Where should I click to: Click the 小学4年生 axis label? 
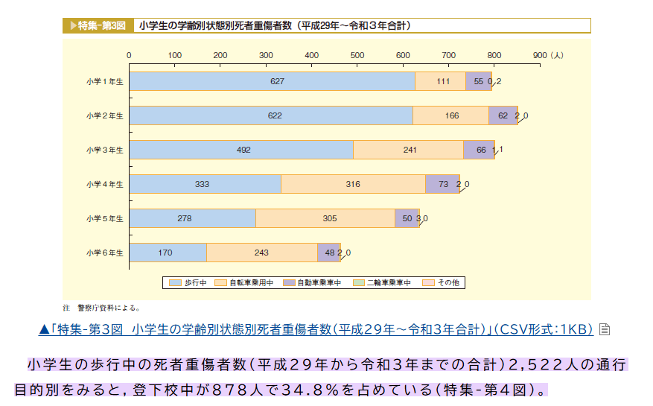click(105, 184)
